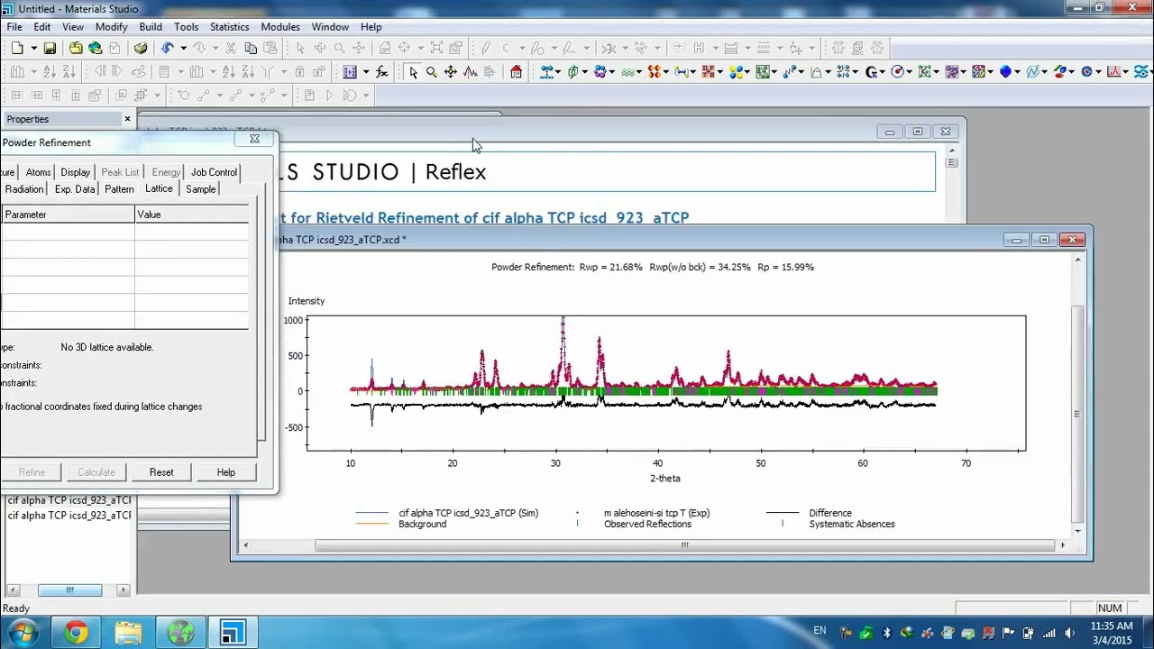Image resolution: width=1154 pixels, height=649 pixels.
Task: Select the Zoom magnifier tool
Action: [431, 72]
